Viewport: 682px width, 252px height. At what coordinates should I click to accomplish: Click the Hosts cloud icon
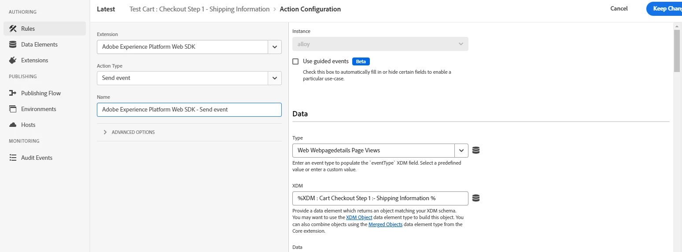tap(13, 125)
